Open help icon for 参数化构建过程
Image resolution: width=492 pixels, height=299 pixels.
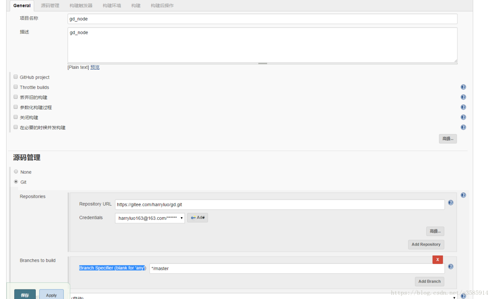(463, 107)
